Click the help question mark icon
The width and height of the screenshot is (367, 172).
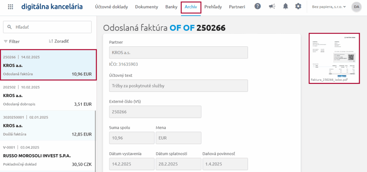258,6
